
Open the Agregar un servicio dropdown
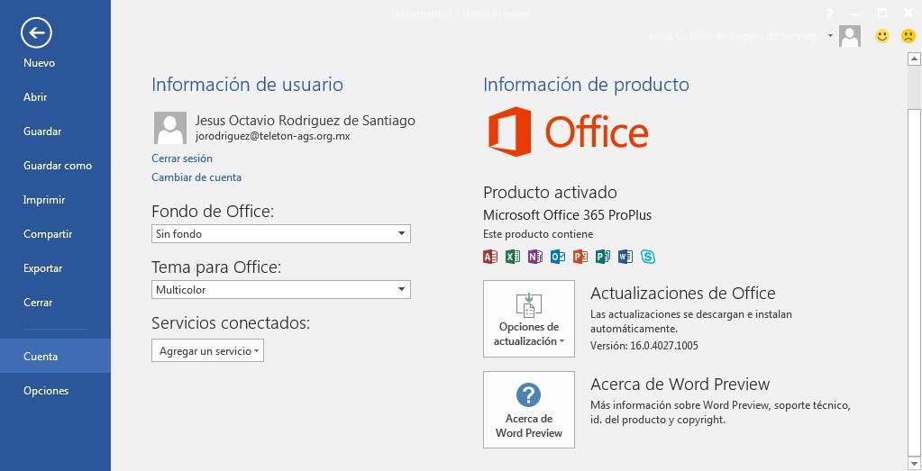[x=207, y=351]
